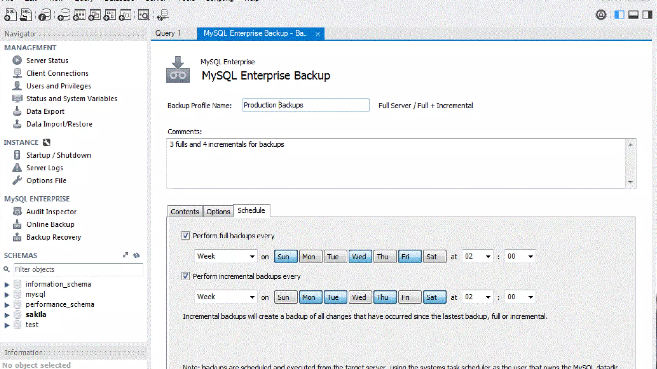Open full backup hour dropdown

(477, 256)
